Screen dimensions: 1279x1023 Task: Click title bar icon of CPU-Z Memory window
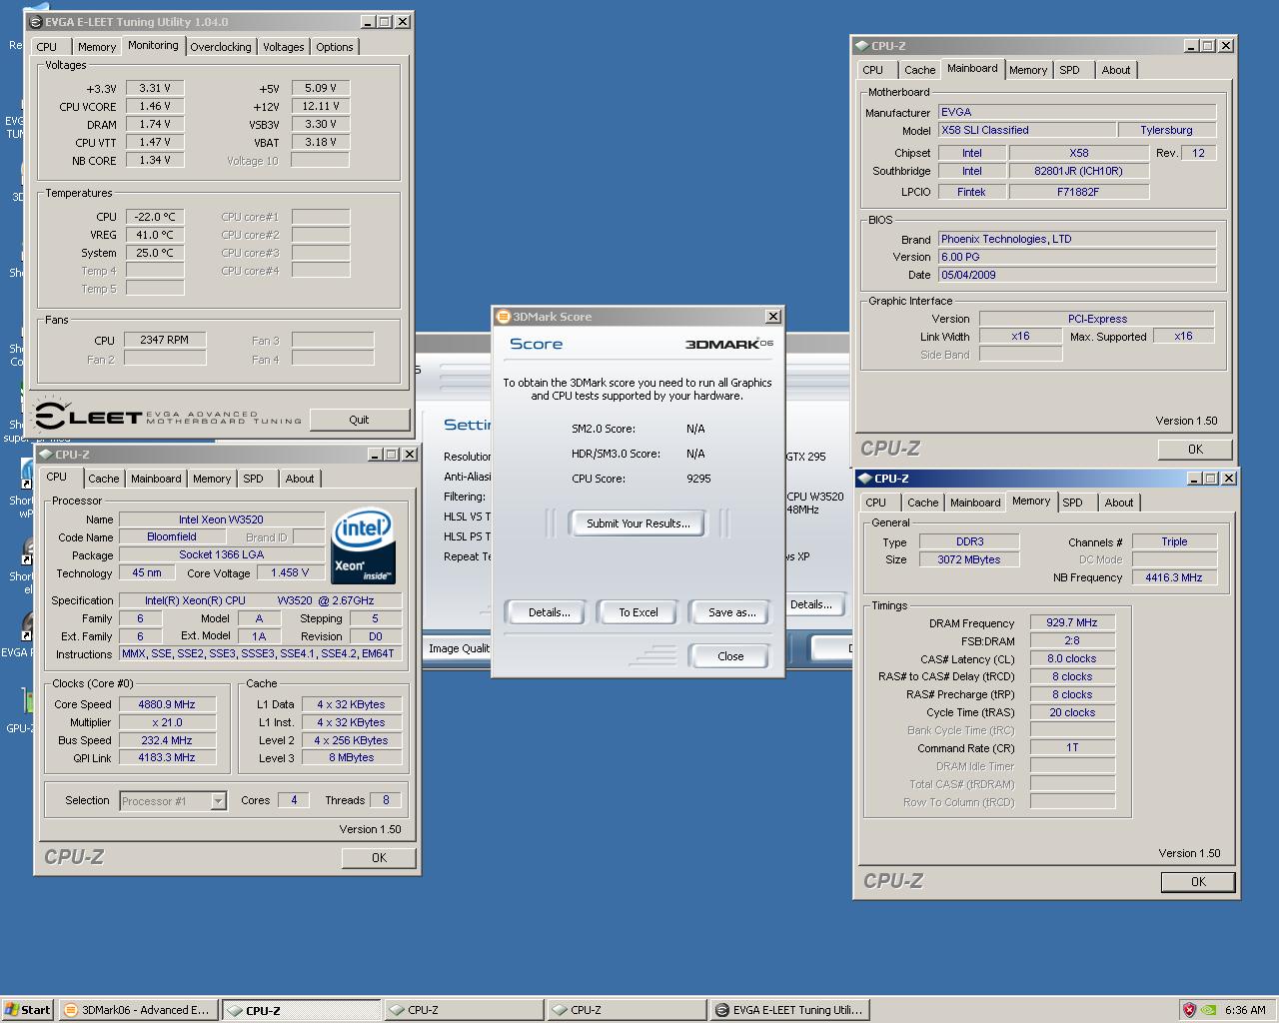[x=864, y=479]
